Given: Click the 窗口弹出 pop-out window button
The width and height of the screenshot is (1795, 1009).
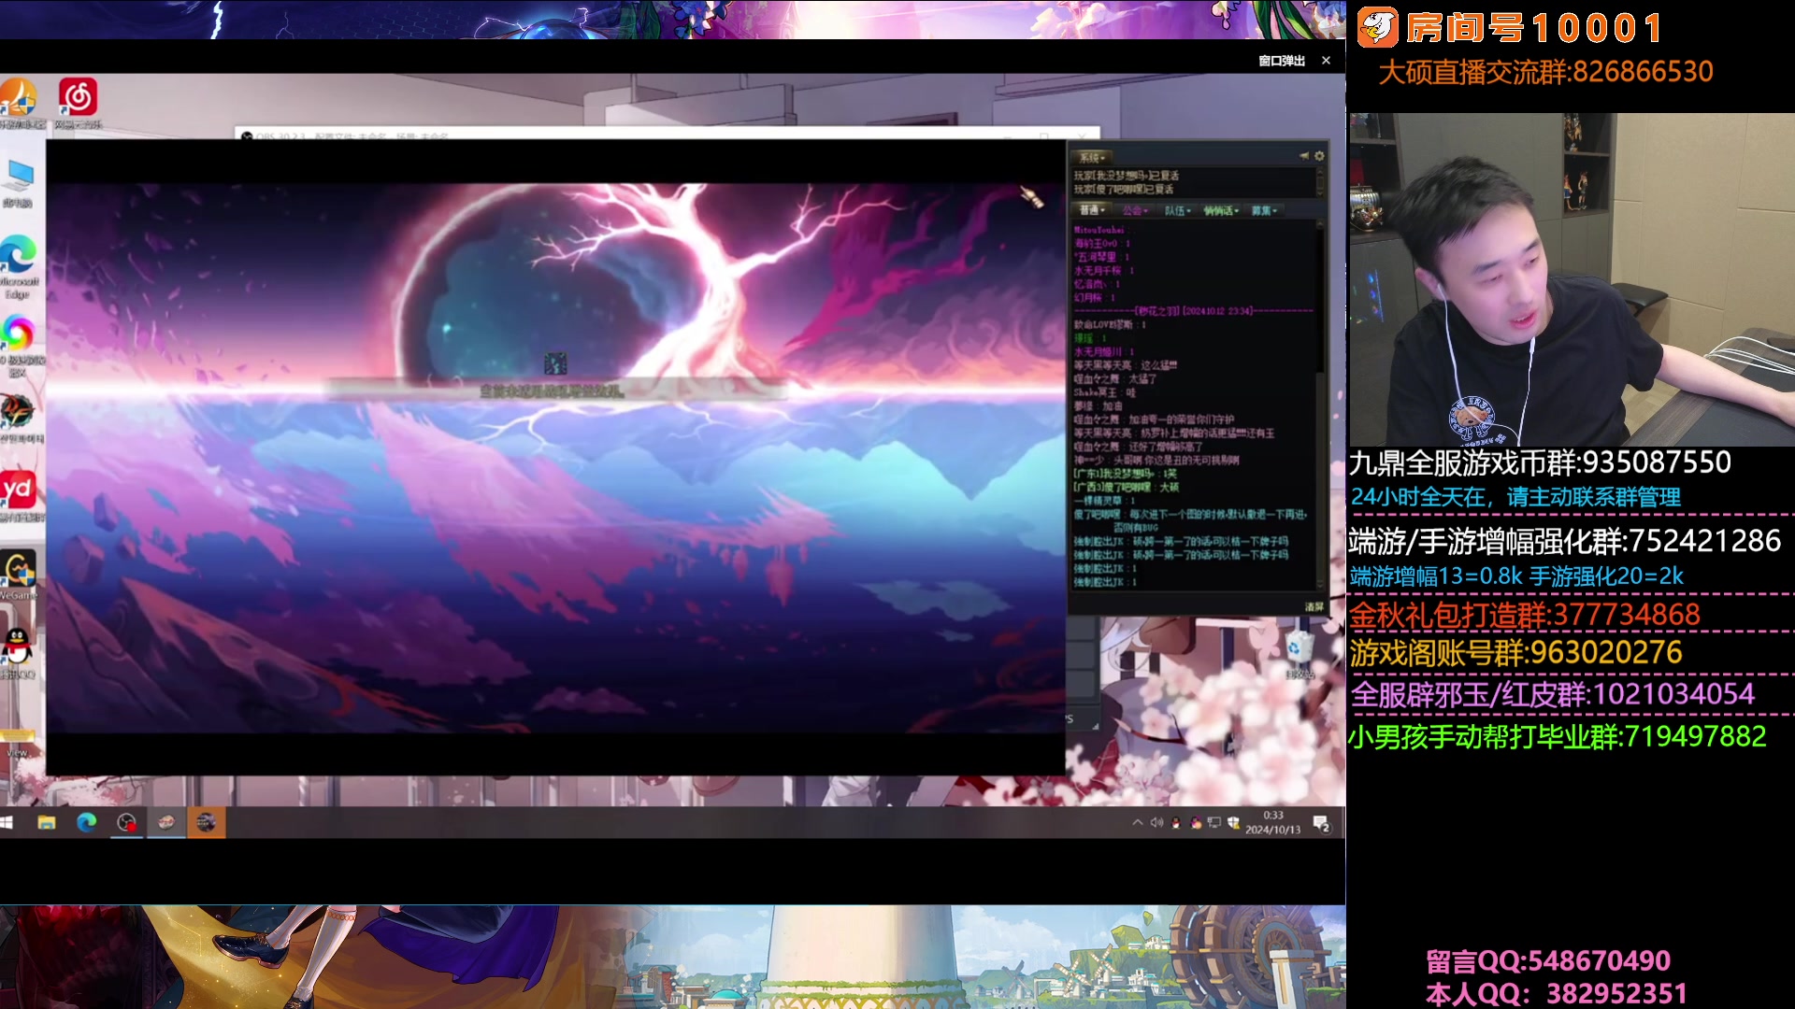Looking at the screenshot, I should pyautogui.click(x=1282, y=61).
